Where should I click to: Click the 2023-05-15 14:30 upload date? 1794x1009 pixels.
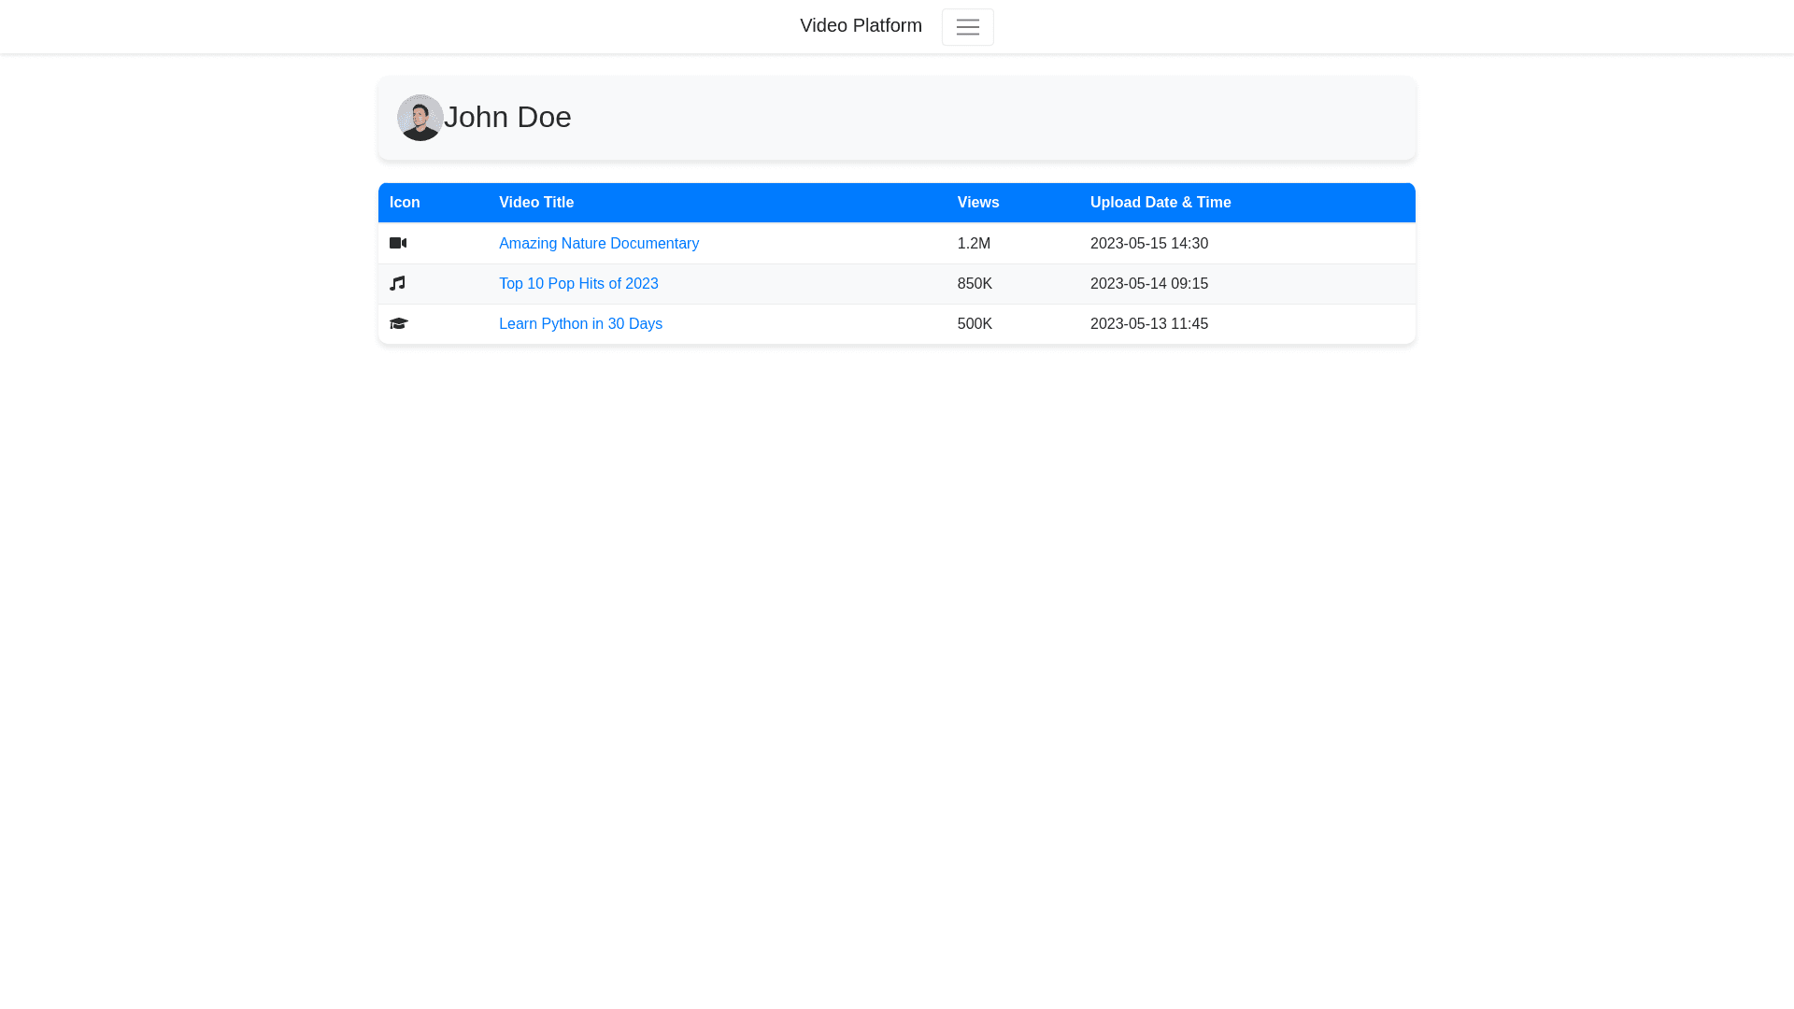coord(1148,243)
